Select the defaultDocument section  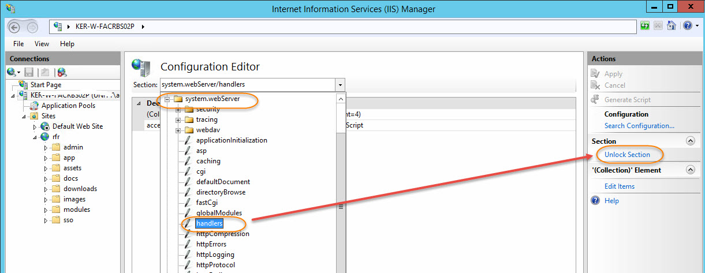[x=223, y=182]
